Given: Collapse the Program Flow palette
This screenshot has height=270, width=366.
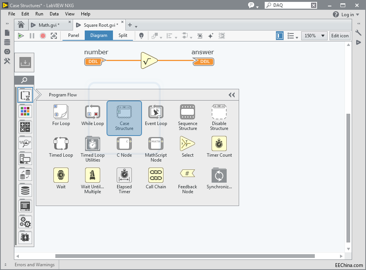Looking at the screenshot, I should (232, 95).
